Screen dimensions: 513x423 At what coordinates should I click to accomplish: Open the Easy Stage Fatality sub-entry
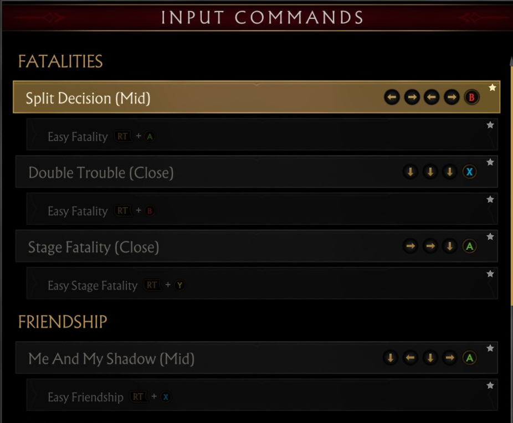(x=93, y=286)
